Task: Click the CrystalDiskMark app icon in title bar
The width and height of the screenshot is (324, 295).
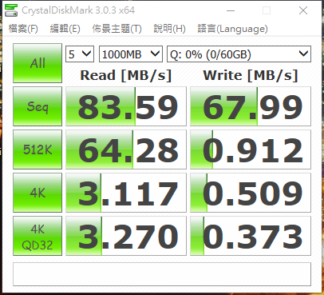Action: pyautogui.click(x=11, y=10)
